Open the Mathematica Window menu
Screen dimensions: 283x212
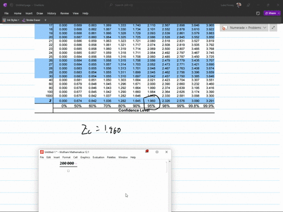[x=123, y=157]
